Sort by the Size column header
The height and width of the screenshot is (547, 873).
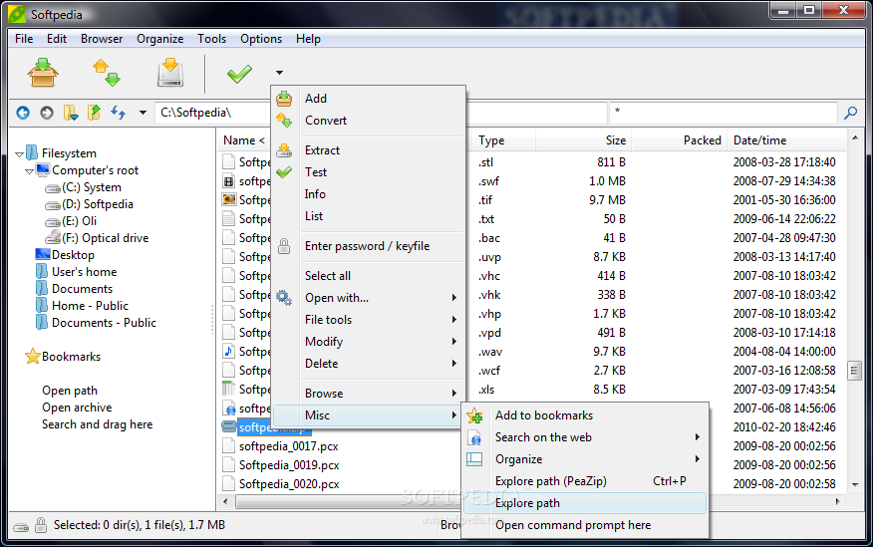click(582, 140)
